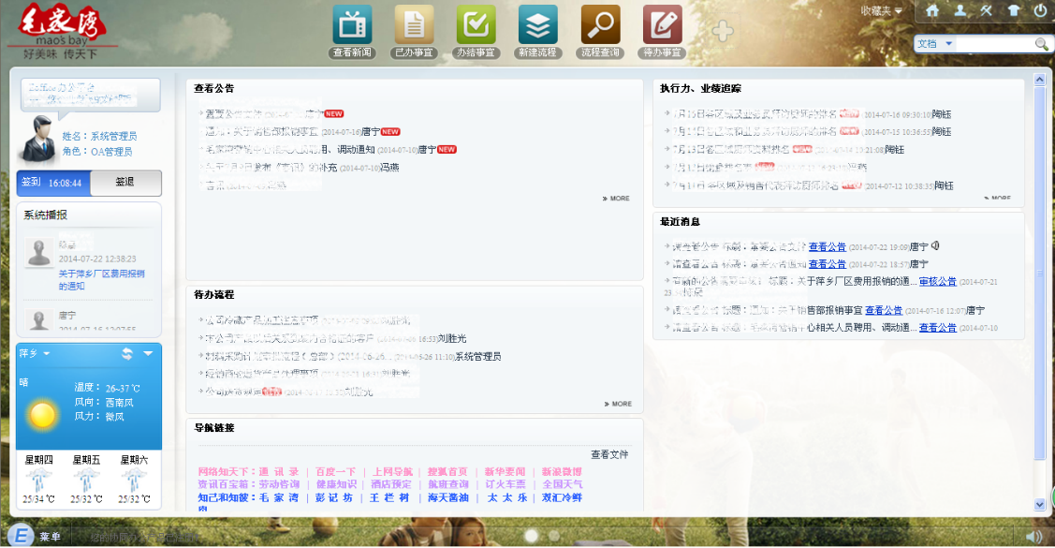This screenshot has width=1055, height=548.
Task: Open 新华要闻 navigation link
Action: [505, 472]
